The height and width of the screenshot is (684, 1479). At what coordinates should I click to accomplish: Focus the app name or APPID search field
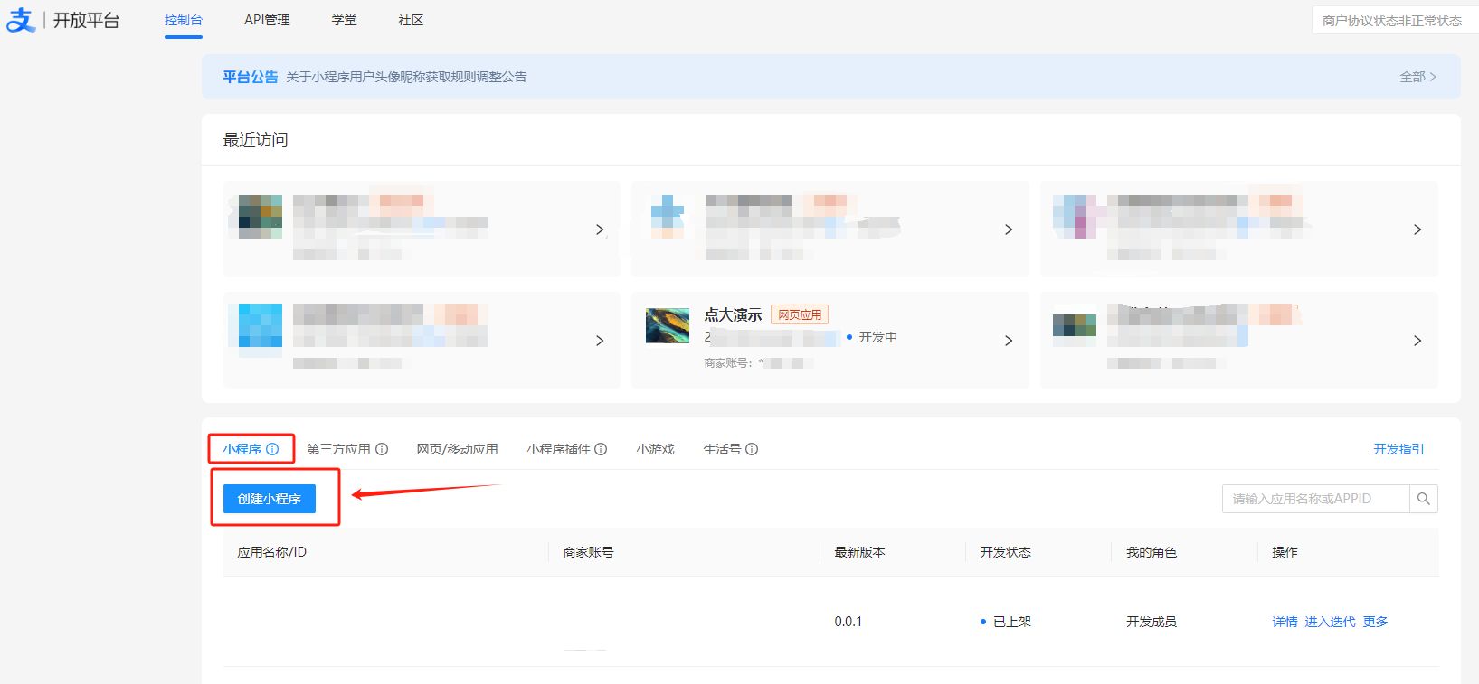tap(1315, 499)
